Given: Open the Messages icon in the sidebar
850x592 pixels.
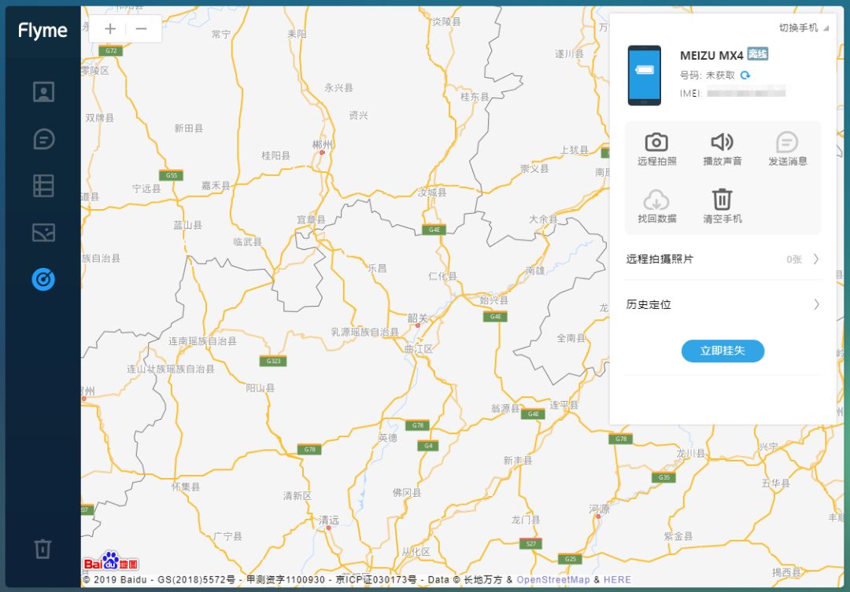Looking at the screenshot, I should point(43,139).
